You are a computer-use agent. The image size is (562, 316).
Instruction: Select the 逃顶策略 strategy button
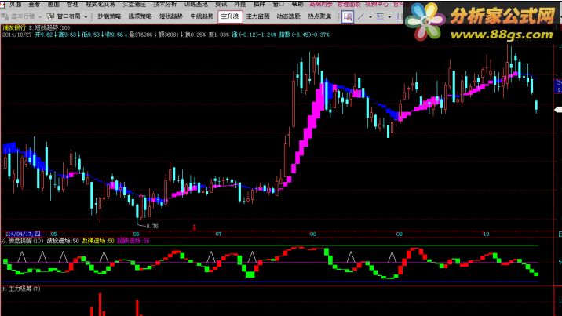[x=140, y=16]
